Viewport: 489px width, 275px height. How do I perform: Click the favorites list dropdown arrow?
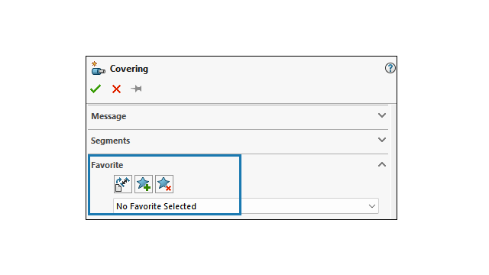click(372, 206)
